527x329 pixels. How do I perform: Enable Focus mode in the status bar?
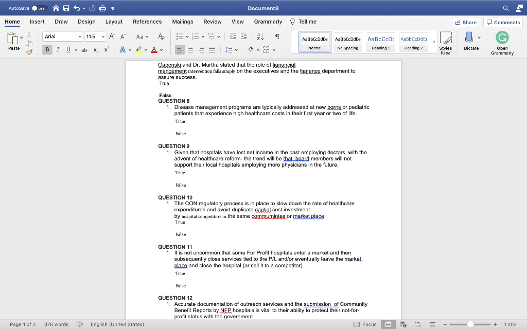(x=366, y=324)
